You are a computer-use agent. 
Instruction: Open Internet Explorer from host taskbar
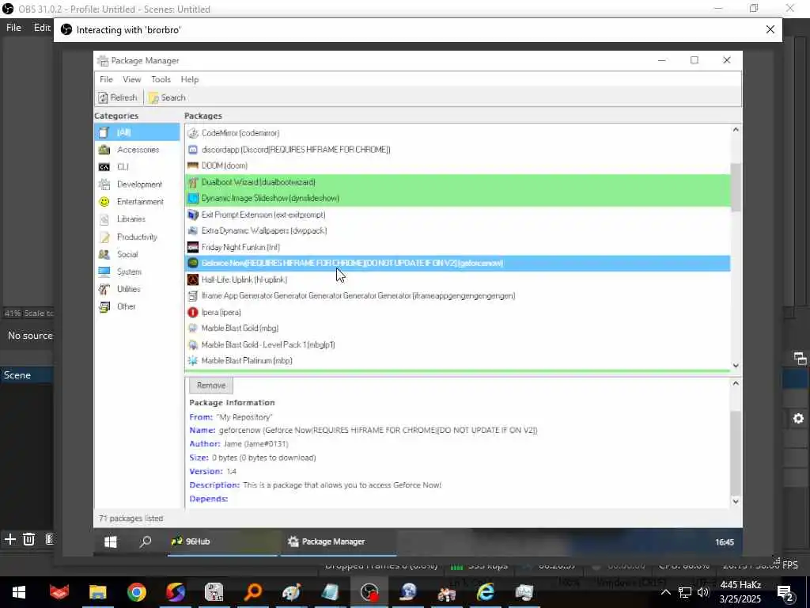485,592
